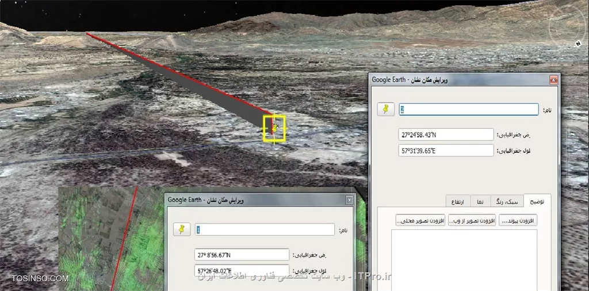
Task: Click the افزودن پیوند (Add link) button
Action: [x=518, y=220]
